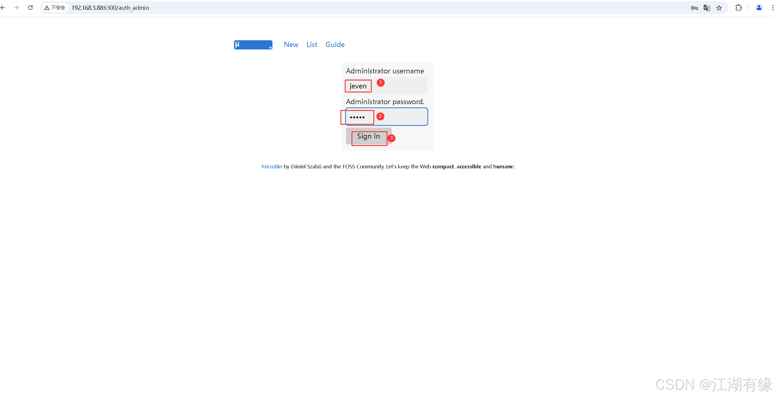This screenshot has height=397, width=774.
Task: Open the browser extensions puzzle icon
Action: (x=738, y=8)
